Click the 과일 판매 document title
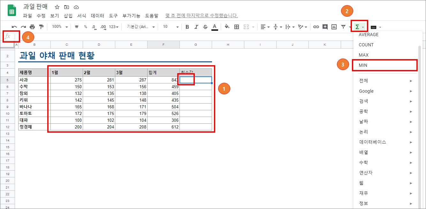 pyautogui.click(x=35, y=7)
